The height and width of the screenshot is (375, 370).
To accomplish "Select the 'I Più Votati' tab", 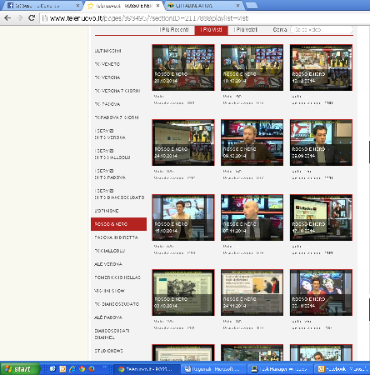I will pos(245,29).
